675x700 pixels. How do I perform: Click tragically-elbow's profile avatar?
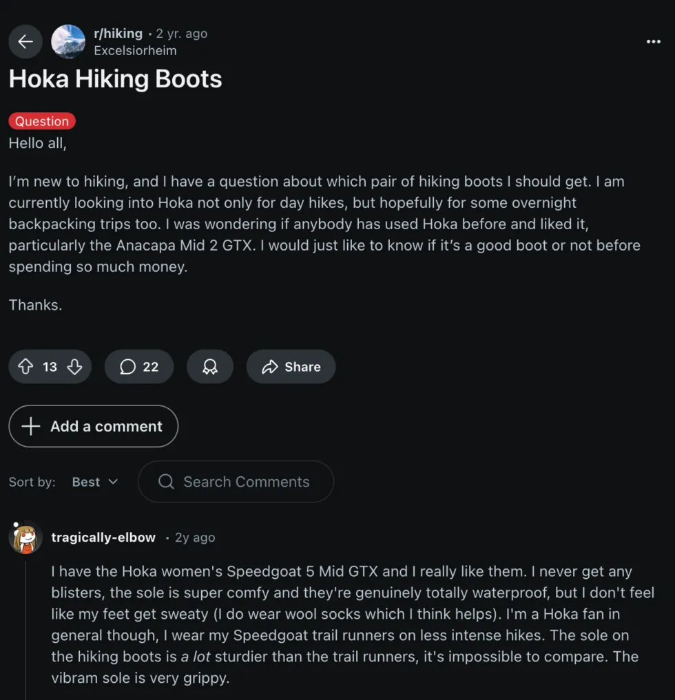coord(25,537)
